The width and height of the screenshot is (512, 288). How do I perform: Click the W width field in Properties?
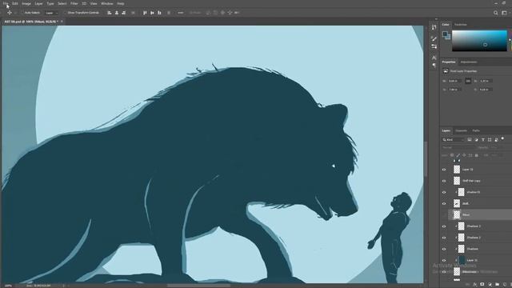tap(454, 81)
